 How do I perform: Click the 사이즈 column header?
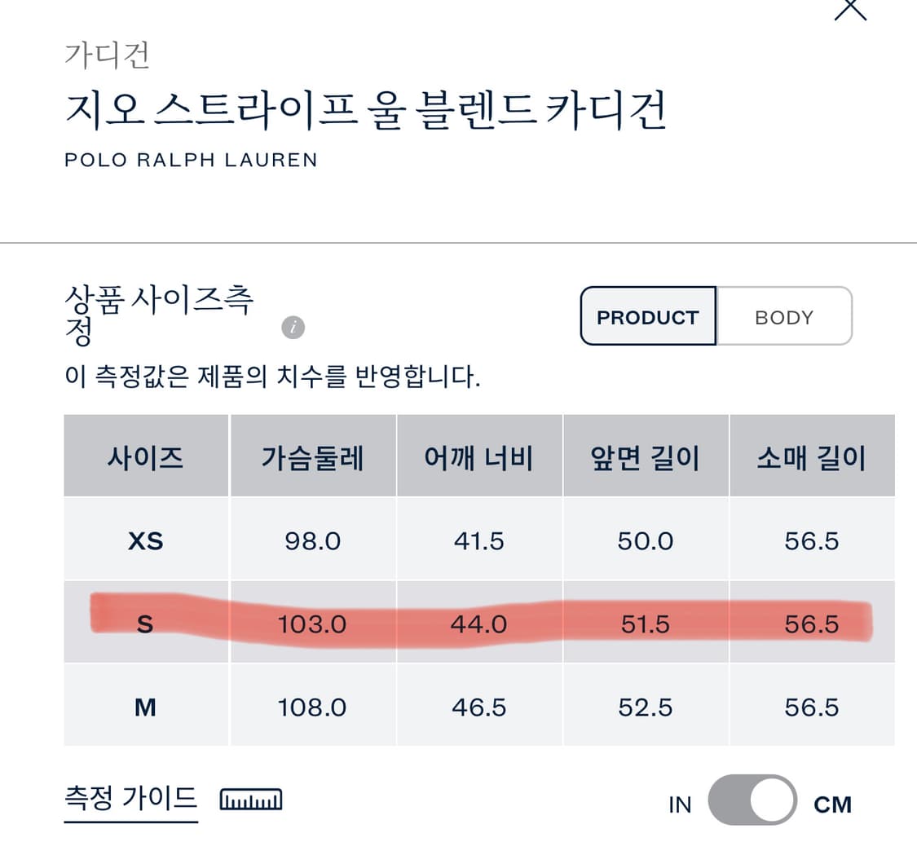[145, 457]
